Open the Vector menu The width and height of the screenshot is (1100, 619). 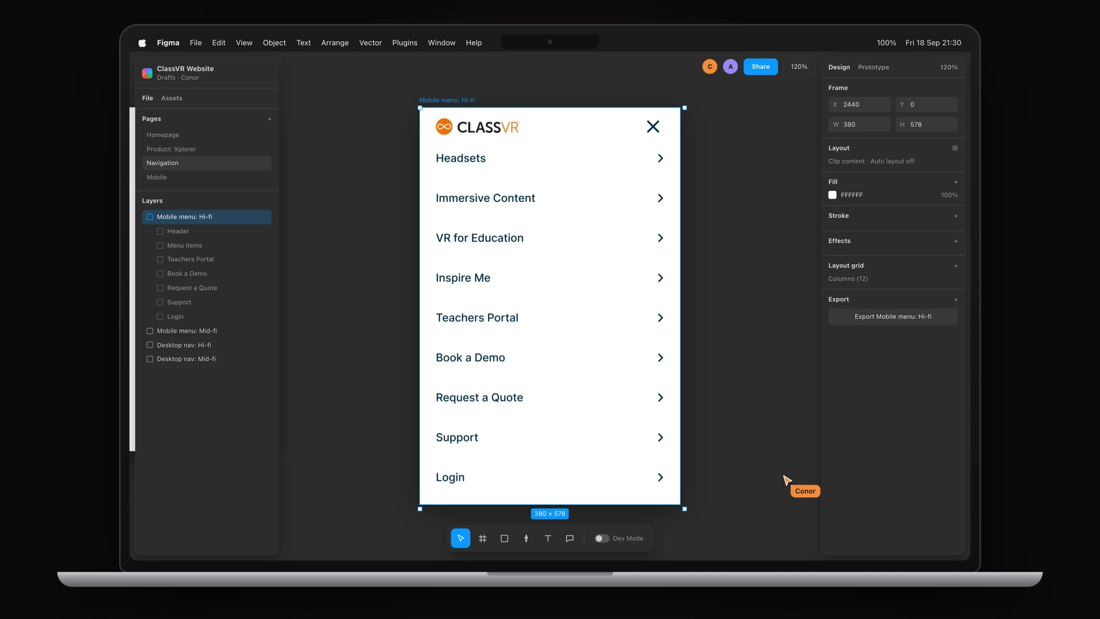pyautogui.click(x=370, y=43)
